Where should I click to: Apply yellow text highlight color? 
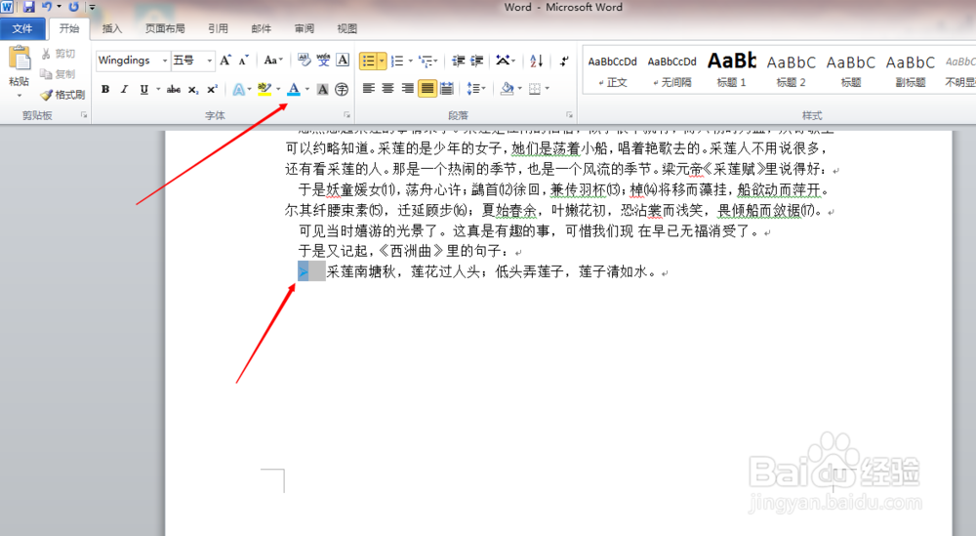pyautogui.click(x=264, y=89)
